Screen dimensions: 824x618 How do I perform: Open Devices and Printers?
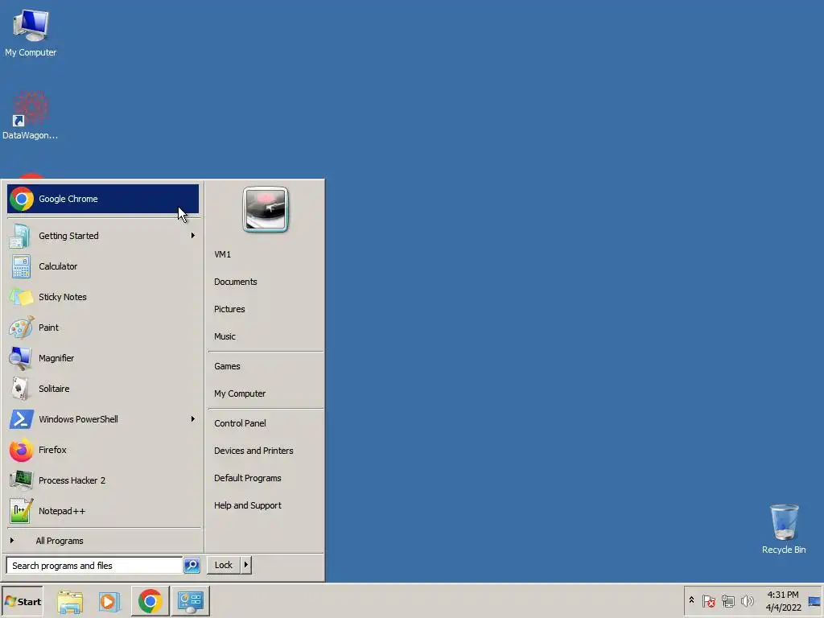(x=253, y=451)
